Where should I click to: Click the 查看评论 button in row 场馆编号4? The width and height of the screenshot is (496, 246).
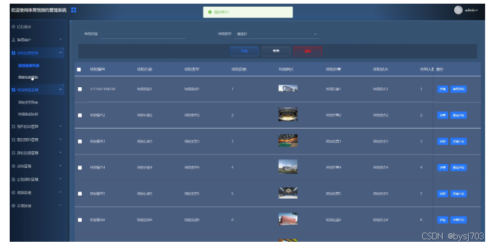(458, 168)
